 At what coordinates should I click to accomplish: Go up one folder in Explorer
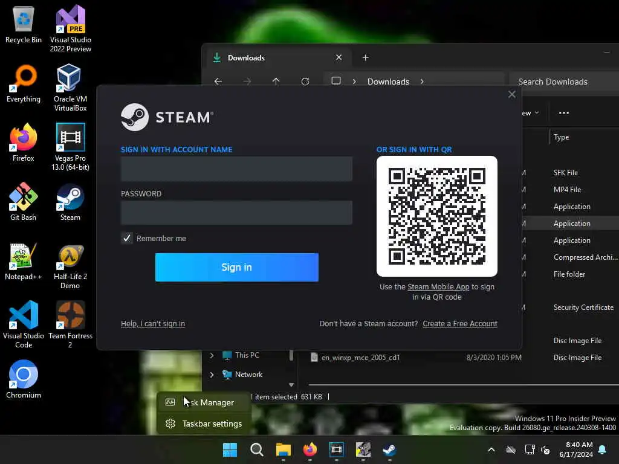pos(276,82)
